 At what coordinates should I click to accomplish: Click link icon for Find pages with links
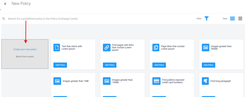click(107, 47)
